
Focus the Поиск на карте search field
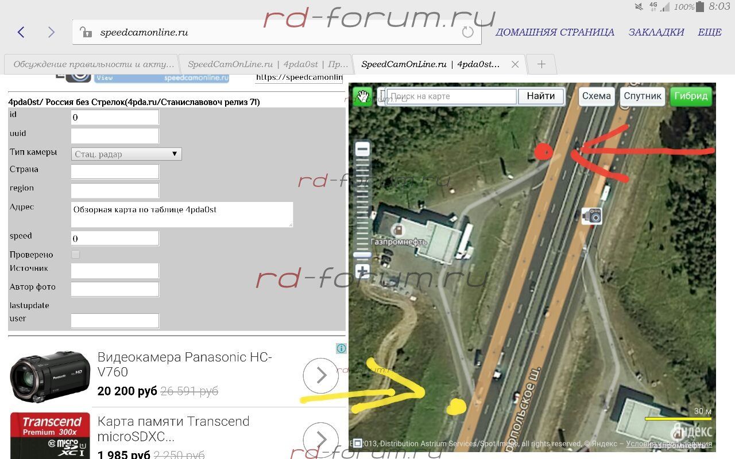451,96
